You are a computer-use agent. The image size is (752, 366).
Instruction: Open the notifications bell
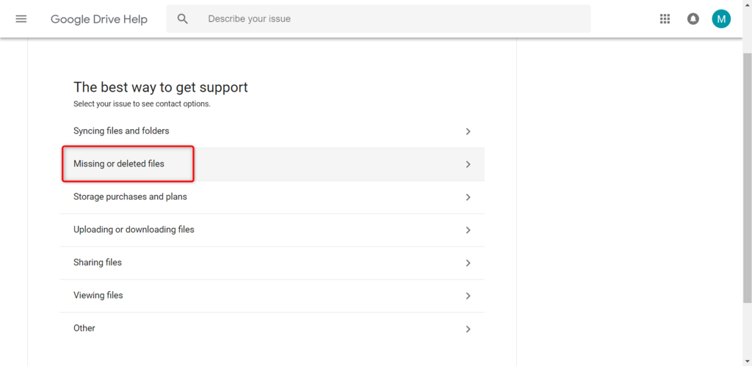click(693, 19)
